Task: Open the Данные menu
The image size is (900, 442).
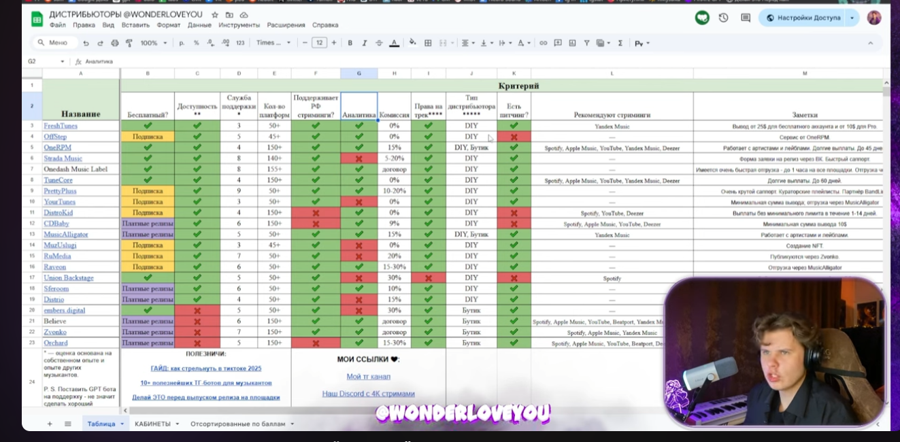Action: coord(199,25)
